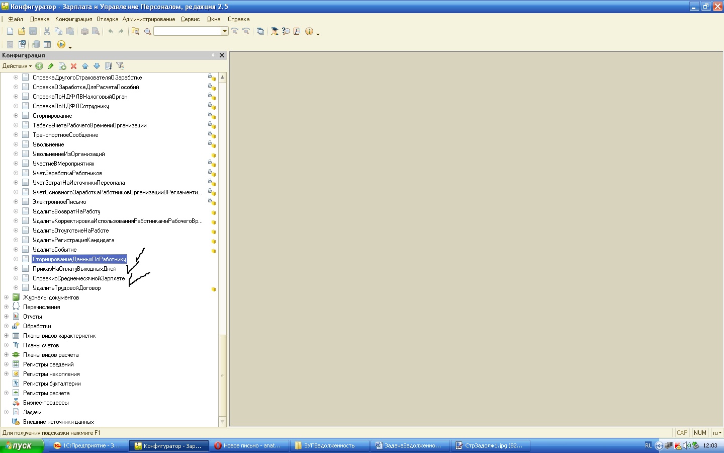Click the Open file toolbar icon

22,31
